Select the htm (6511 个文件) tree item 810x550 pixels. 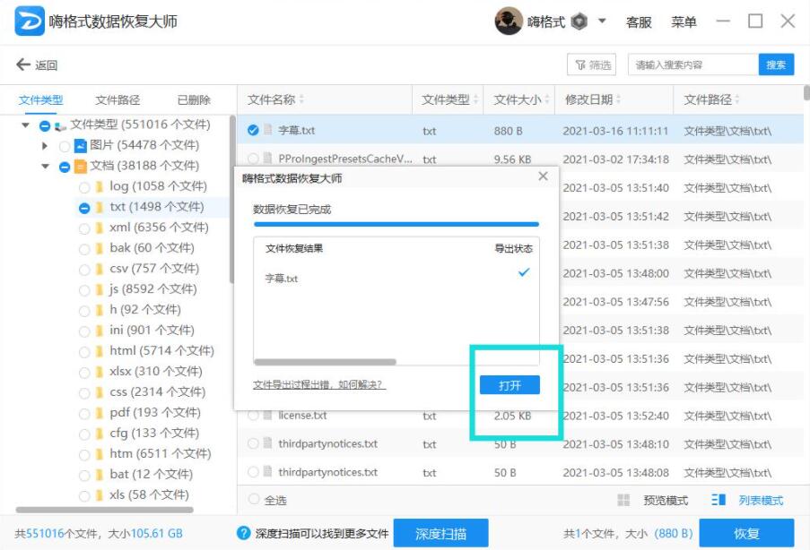pyautogui.click(x=161, y=454)
